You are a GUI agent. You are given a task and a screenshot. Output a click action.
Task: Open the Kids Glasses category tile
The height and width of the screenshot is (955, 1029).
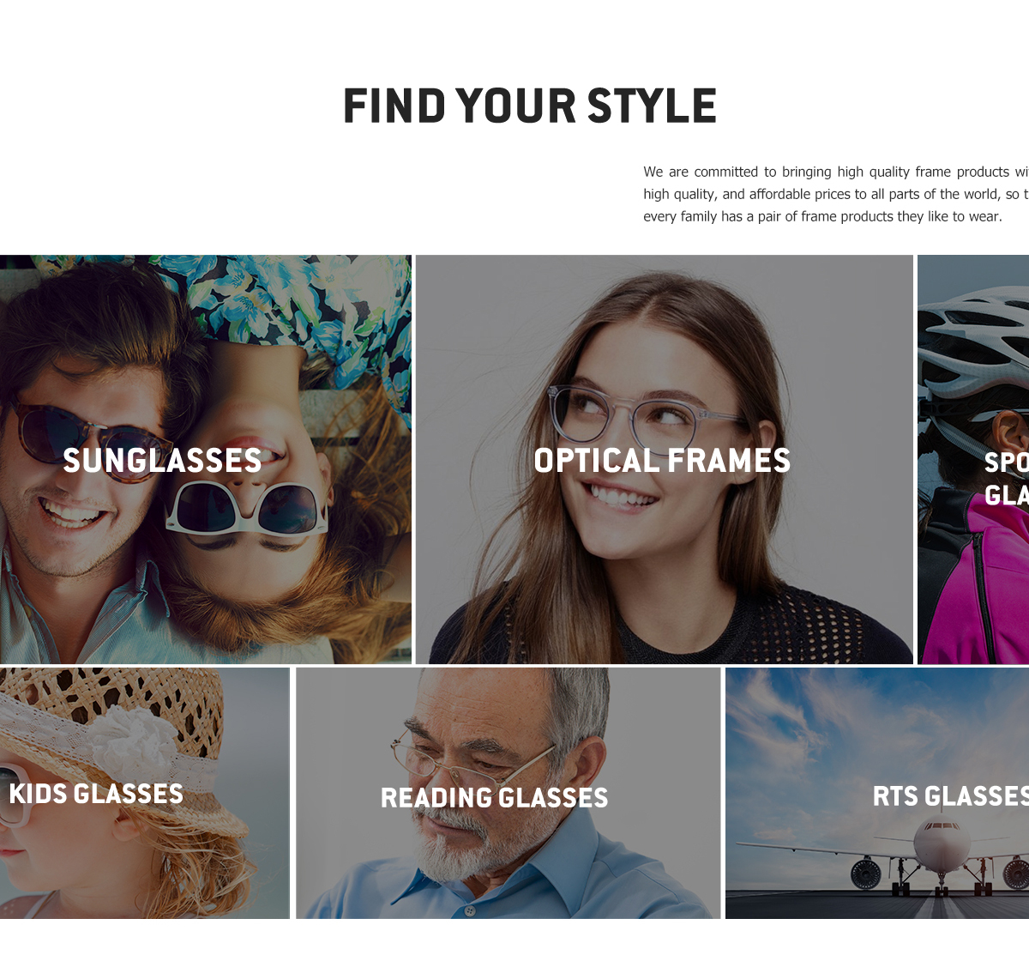(145, 794)
